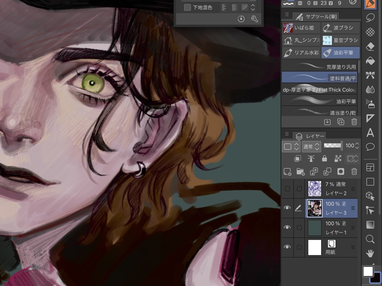
Task: Open brush settings wrench icon
Action: pyautogui.click(x=254, y=19)
